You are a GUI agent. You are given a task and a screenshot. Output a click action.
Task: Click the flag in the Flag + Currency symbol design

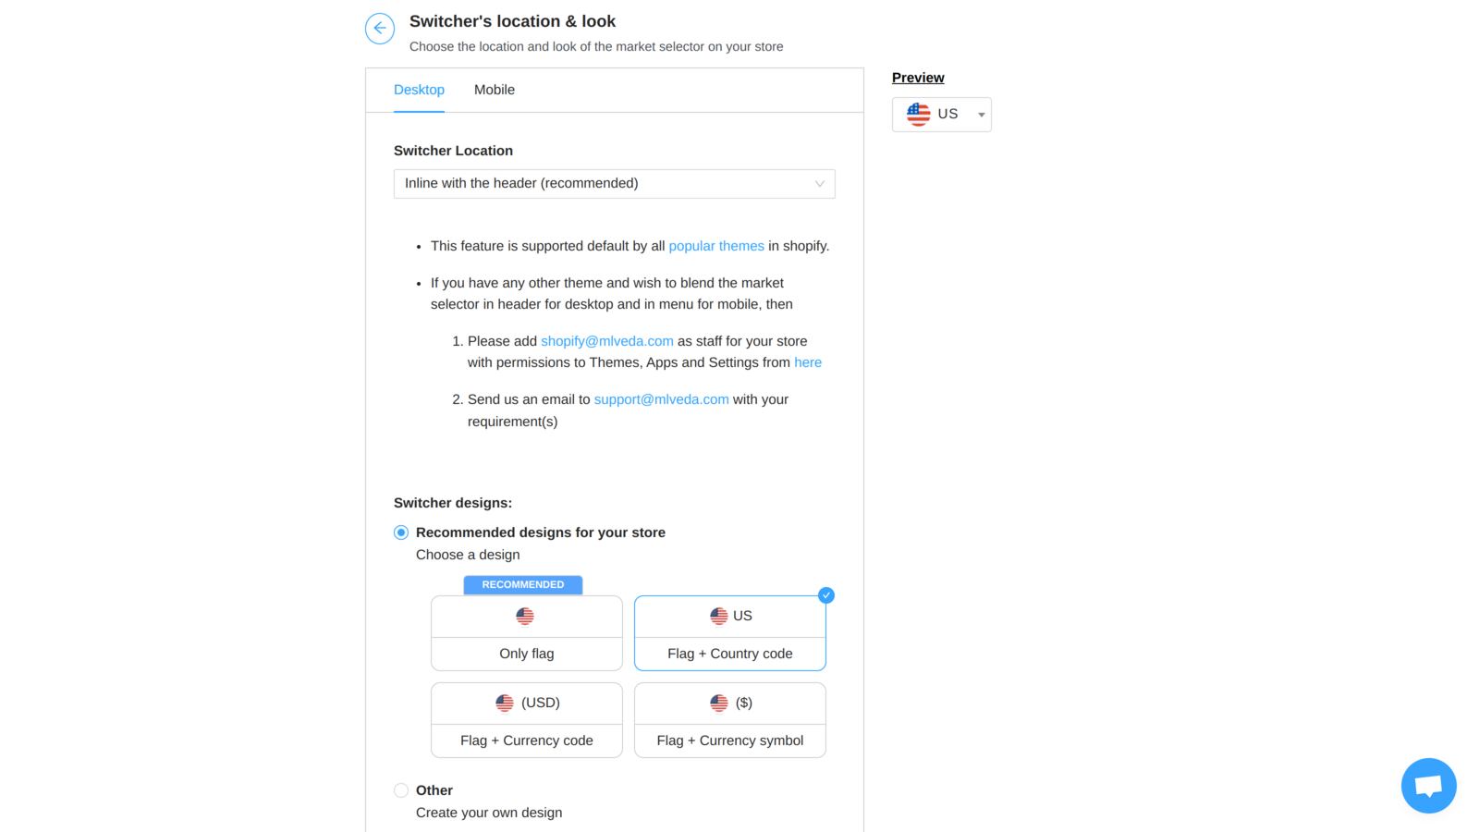pyautogui.click(x=720, y=703)
